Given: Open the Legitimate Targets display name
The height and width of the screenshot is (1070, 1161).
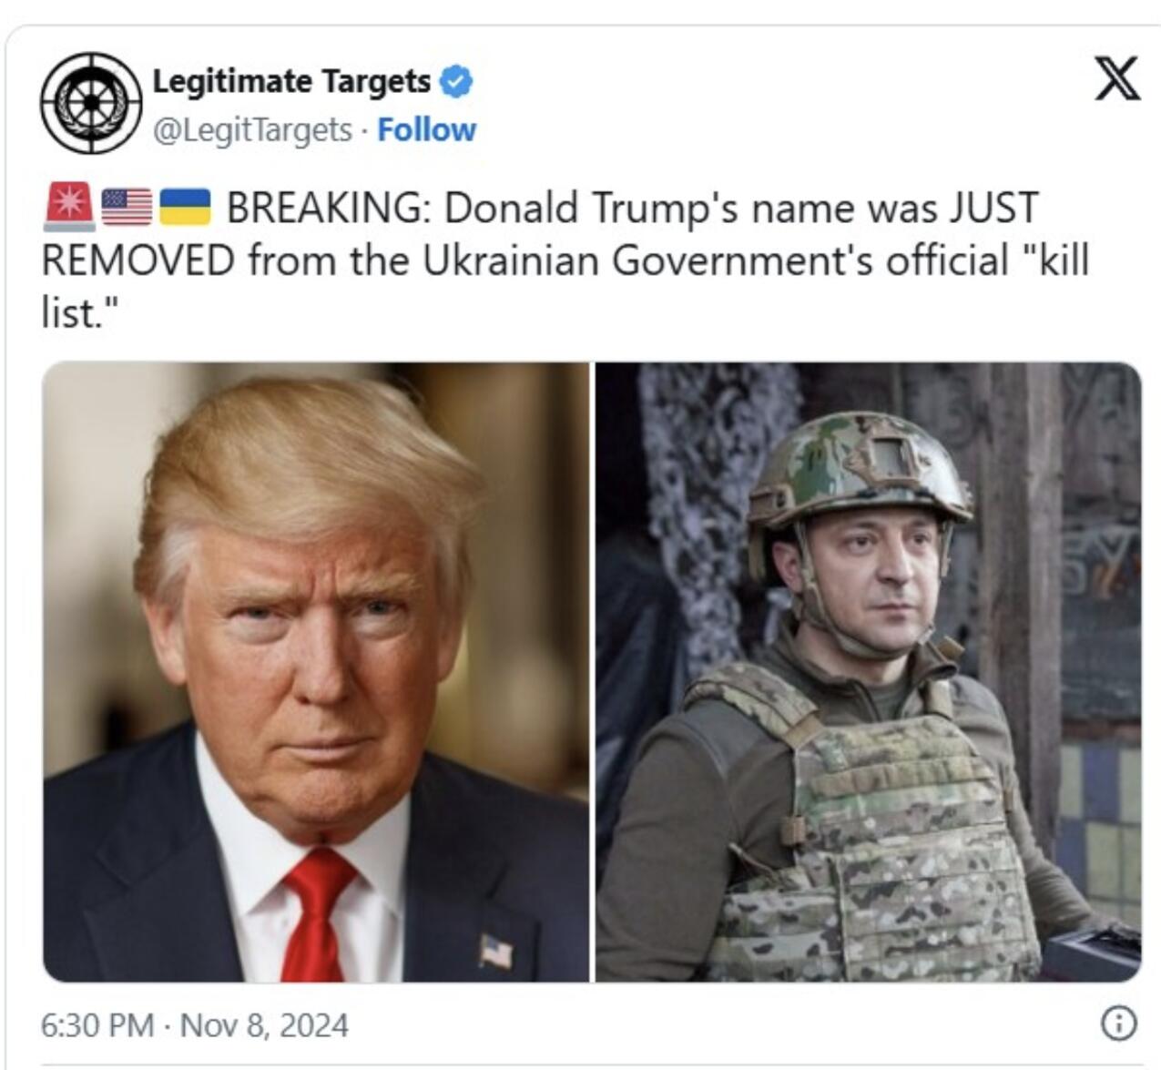Looking at the screenshot, I should (291, 81).
